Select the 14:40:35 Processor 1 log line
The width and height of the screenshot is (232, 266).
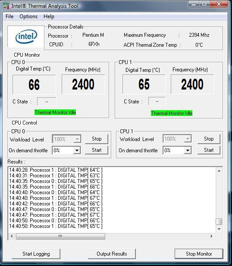pos(56,186)
